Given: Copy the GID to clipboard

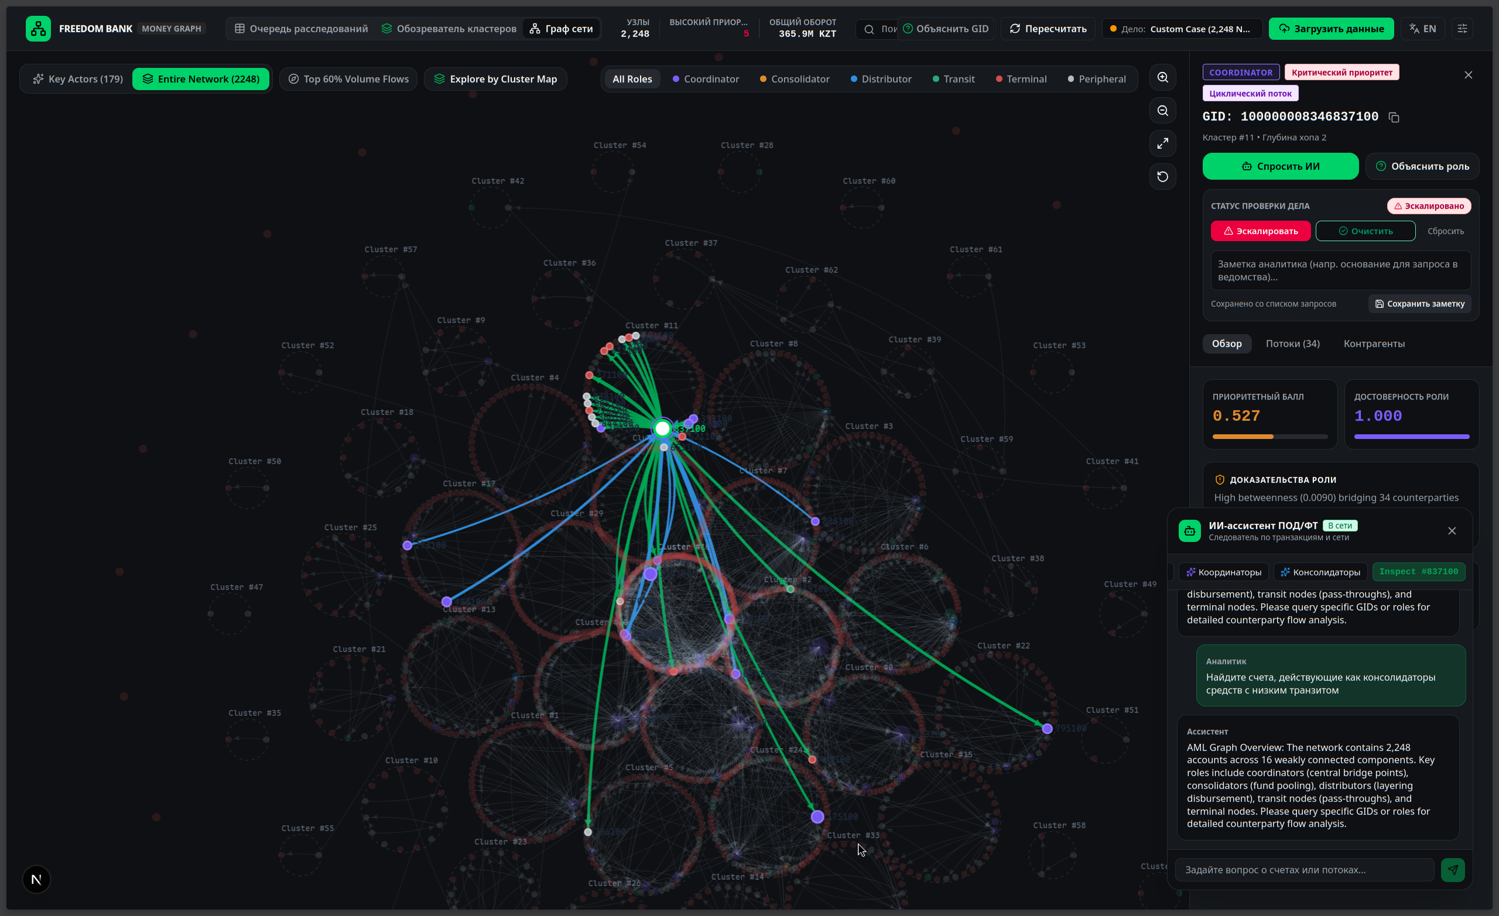Looking at the screenshot, I should pyautogui.click(x=1394, y=118).
